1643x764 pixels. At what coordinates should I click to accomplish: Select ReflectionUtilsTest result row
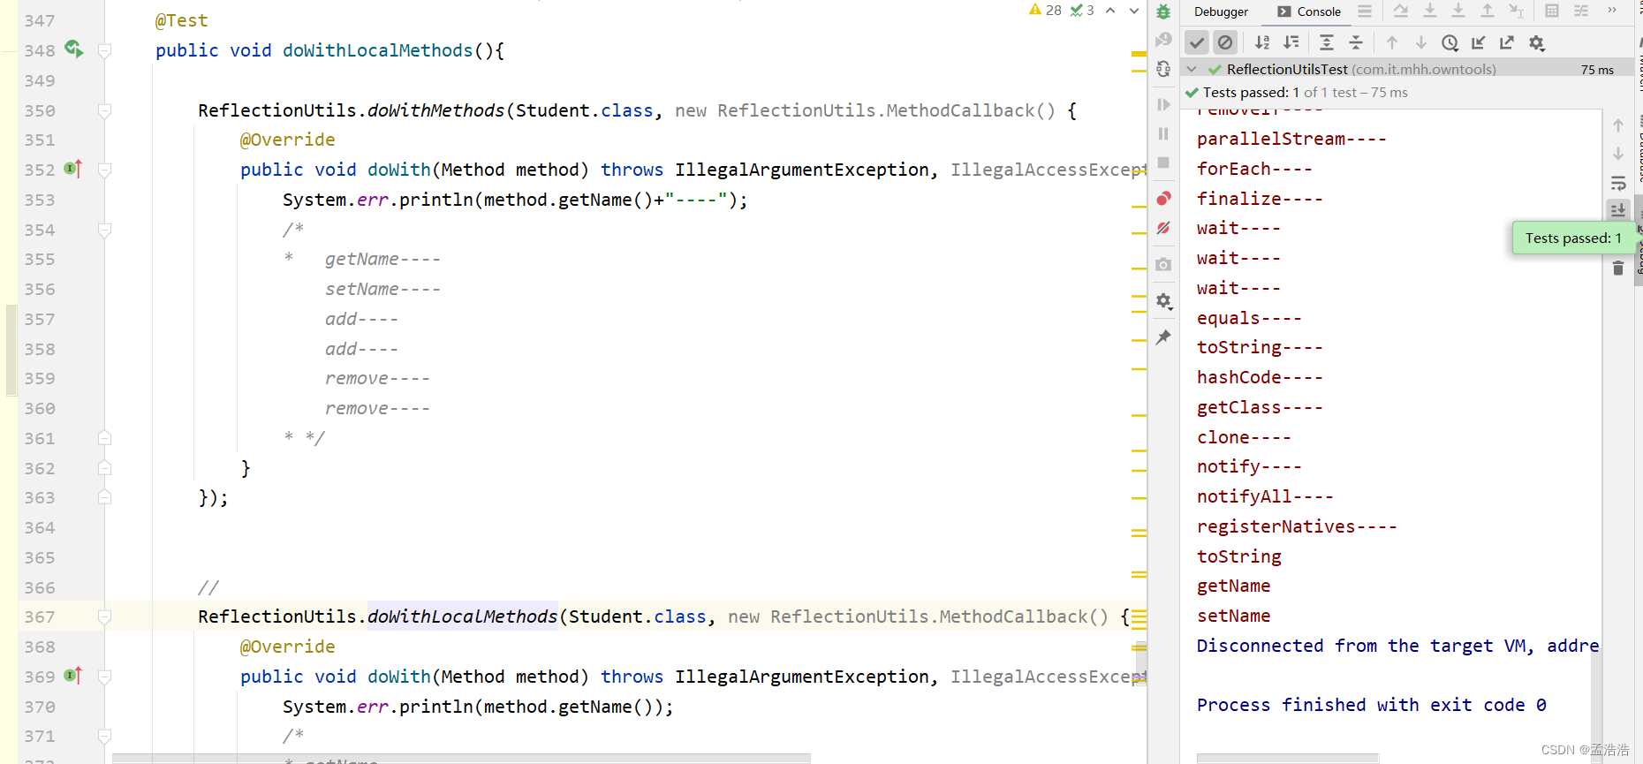click(x=1406, y=69)
